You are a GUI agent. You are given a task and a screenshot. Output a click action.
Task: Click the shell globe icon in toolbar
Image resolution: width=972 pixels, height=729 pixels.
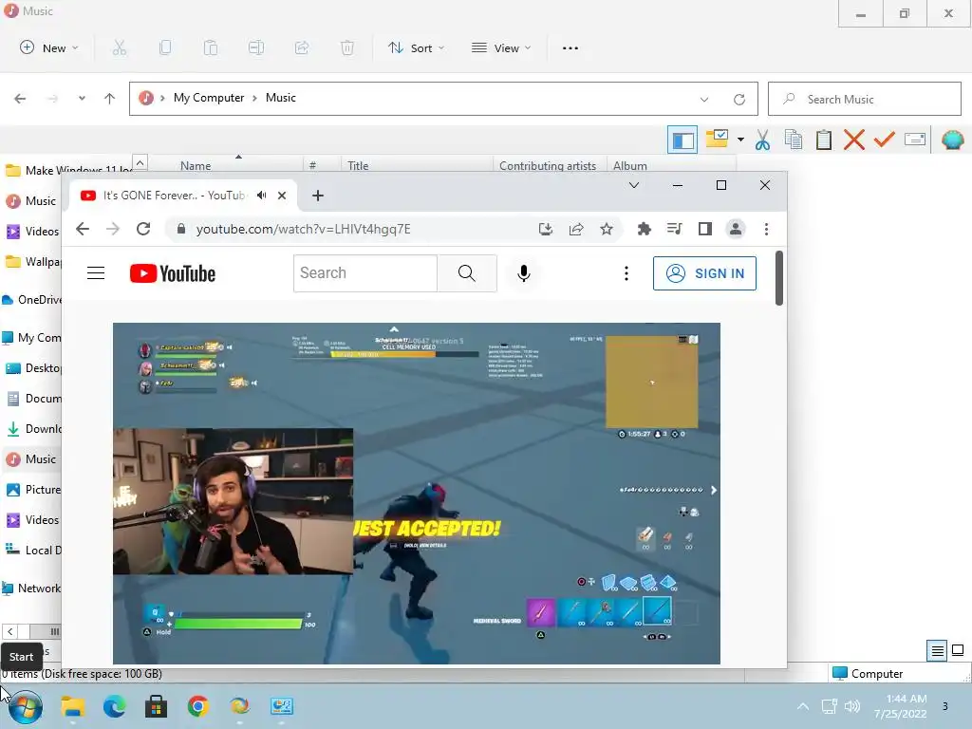952,140
